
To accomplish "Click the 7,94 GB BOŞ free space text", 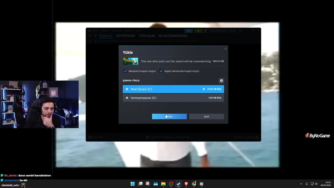I will (215, 98).
